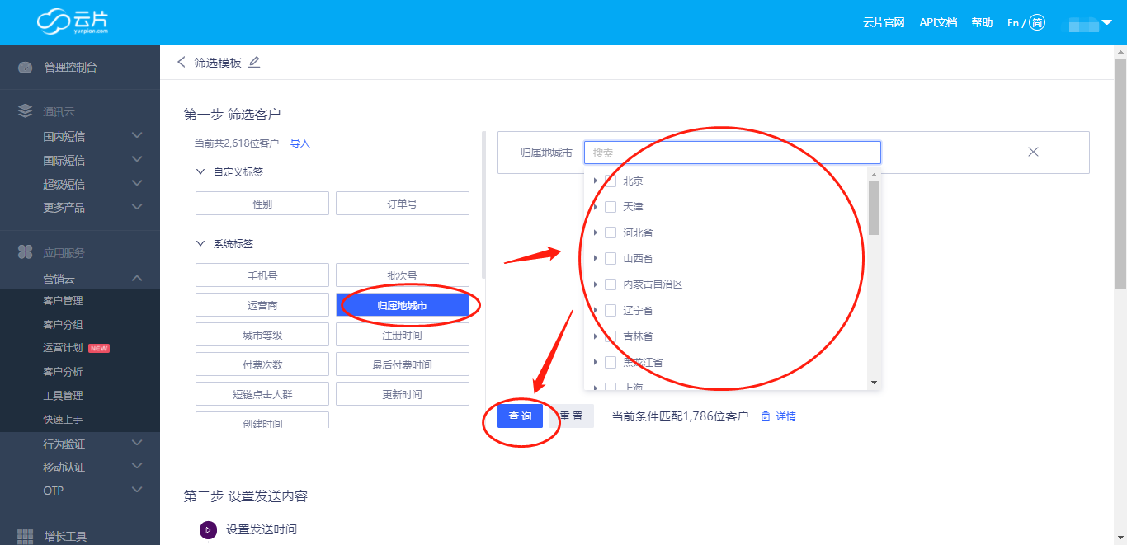Screen dimensions: 1127x545
Task: Click the 增长工具 grid icon
Action: (26, 537)
